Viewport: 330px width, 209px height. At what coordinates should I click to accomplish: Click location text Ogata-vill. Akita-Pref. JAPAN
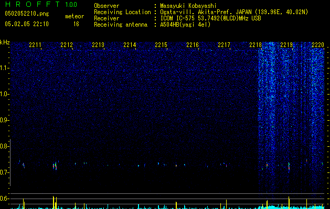tap(206, 12)
